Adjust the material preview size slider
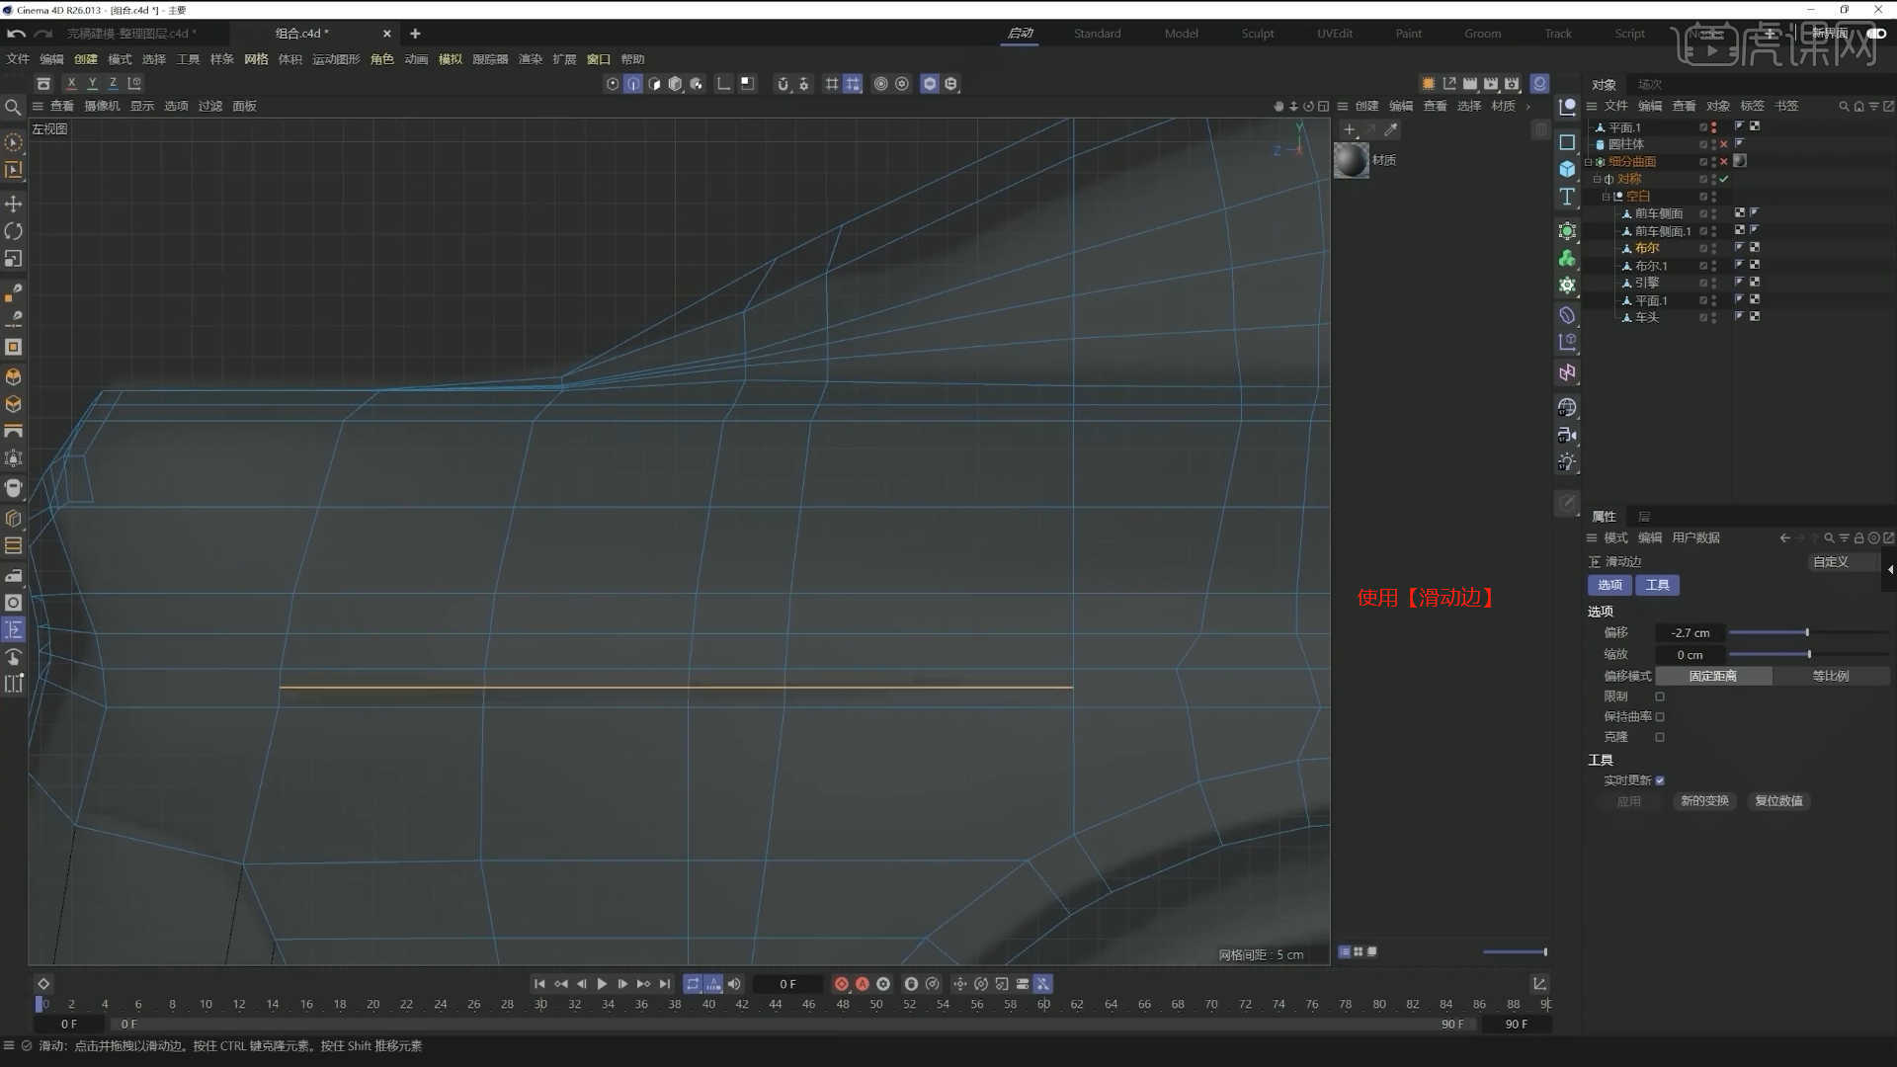Viewport: 1897px width, 1067px height. point(1515,952)
